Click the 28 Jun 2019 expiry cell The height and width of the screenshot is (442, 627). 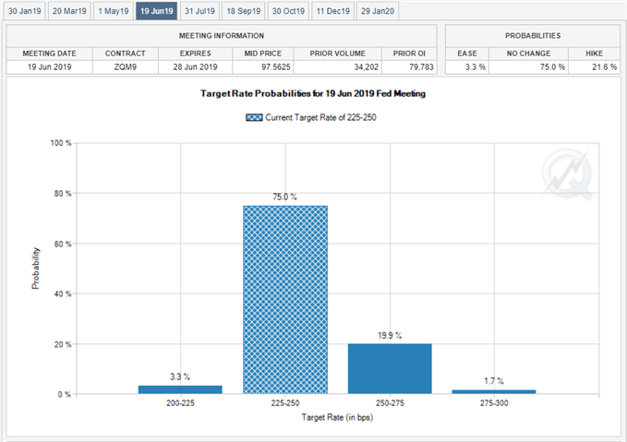(195, 67)
